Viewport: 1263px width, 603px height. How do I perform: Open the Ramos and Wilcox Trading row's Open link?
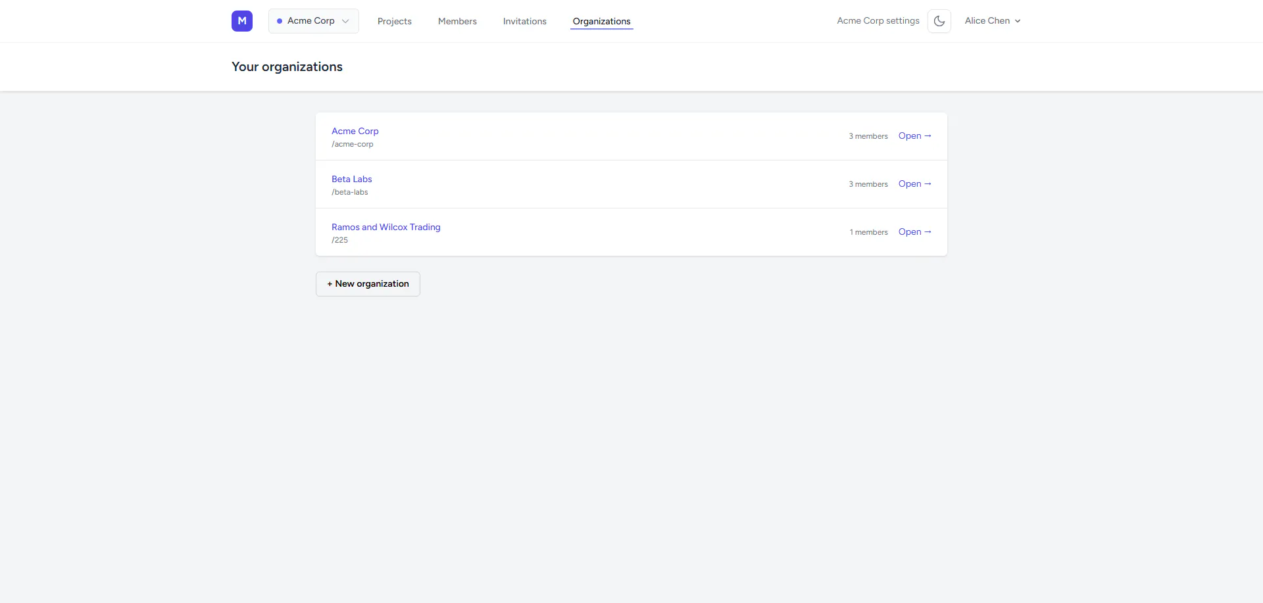pos(915,232)
